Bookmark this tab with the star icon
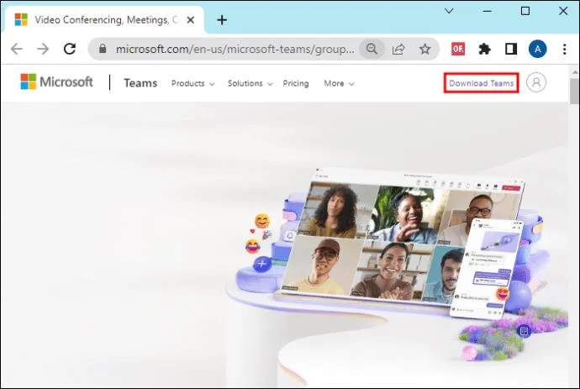This screenshot has height=389, width=580. coord(424,49)
